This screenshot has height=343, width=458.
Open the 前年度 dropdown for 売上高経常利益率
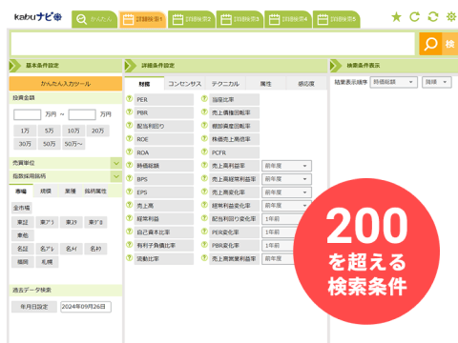286,179
